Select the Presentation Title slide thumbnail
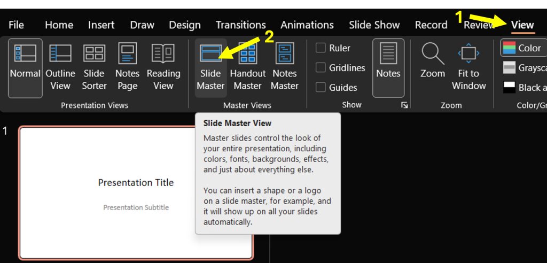 136,192
